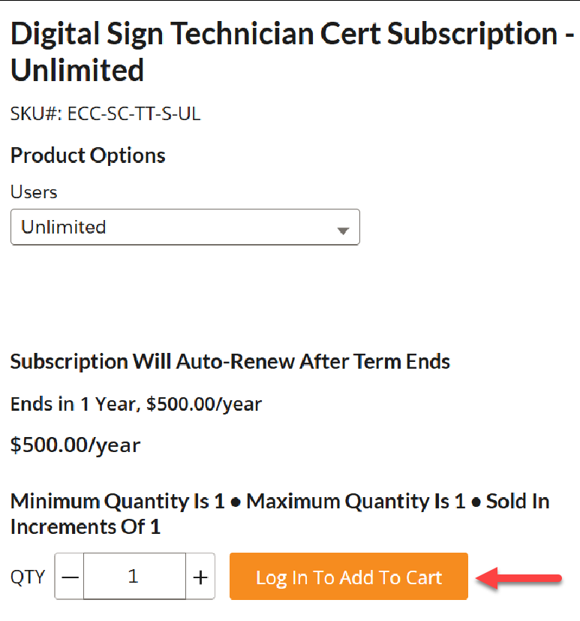The height and width of the screenshot is (621, 580).
Task: Click the Users field label
Action: tap(34, 191)
